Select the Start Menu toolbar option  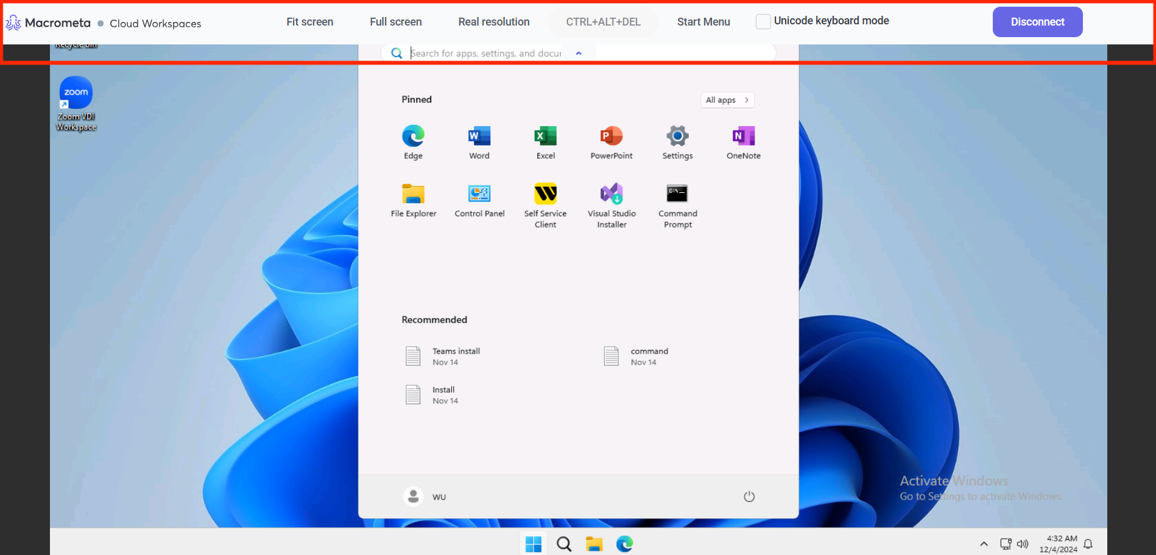click(x=703, y=21)
